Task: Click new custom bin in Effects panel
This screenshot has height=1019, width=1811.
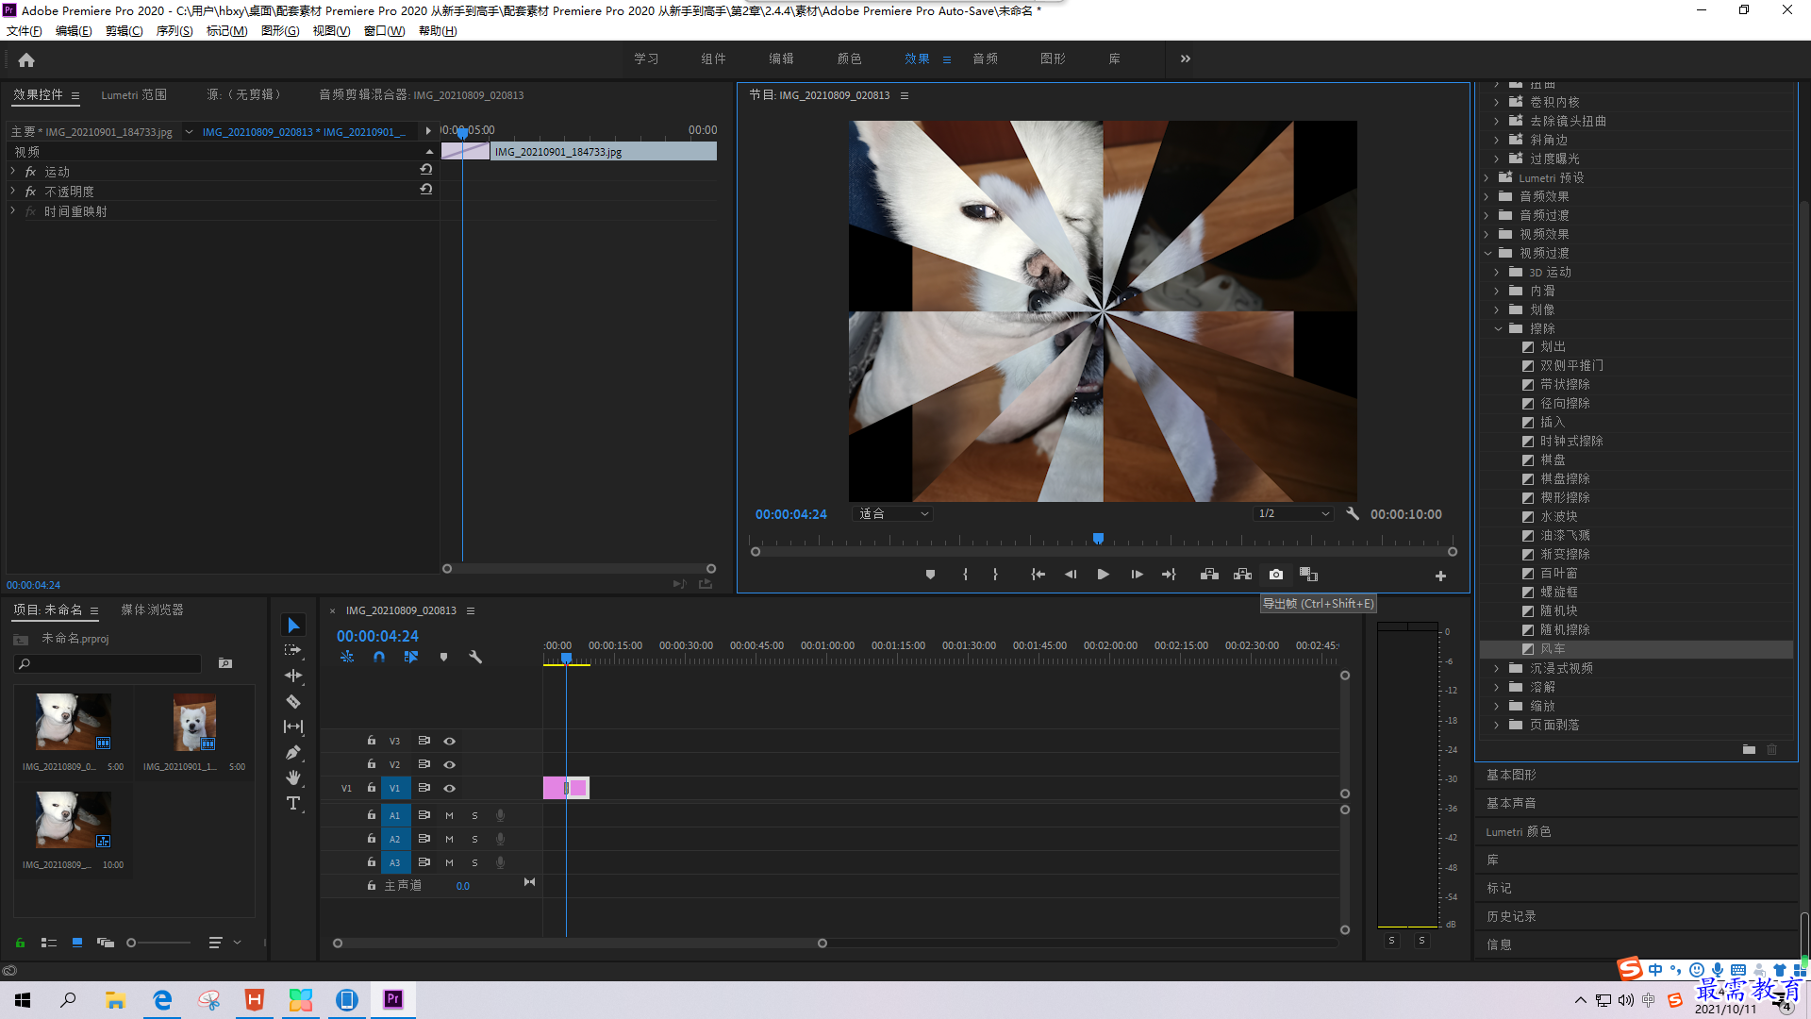Action: 1749,749
